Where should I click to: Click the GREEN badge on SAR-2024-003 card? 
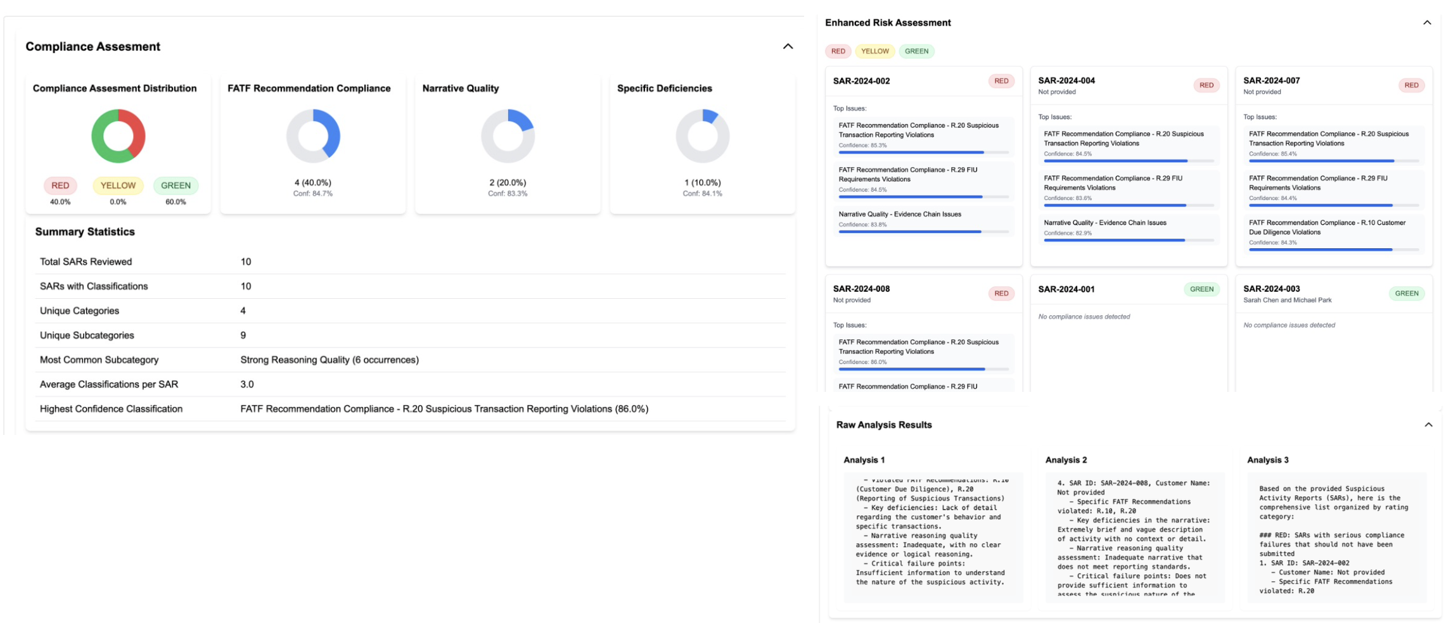1407,293
